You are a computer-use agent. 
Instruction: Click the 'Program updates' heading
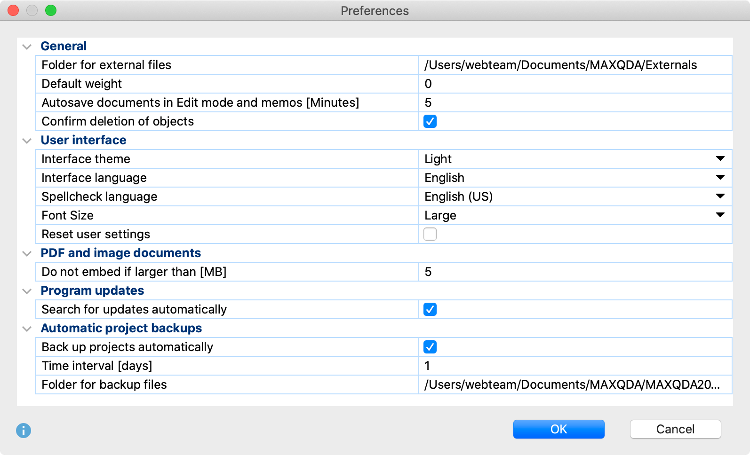(x=92, y=290)
